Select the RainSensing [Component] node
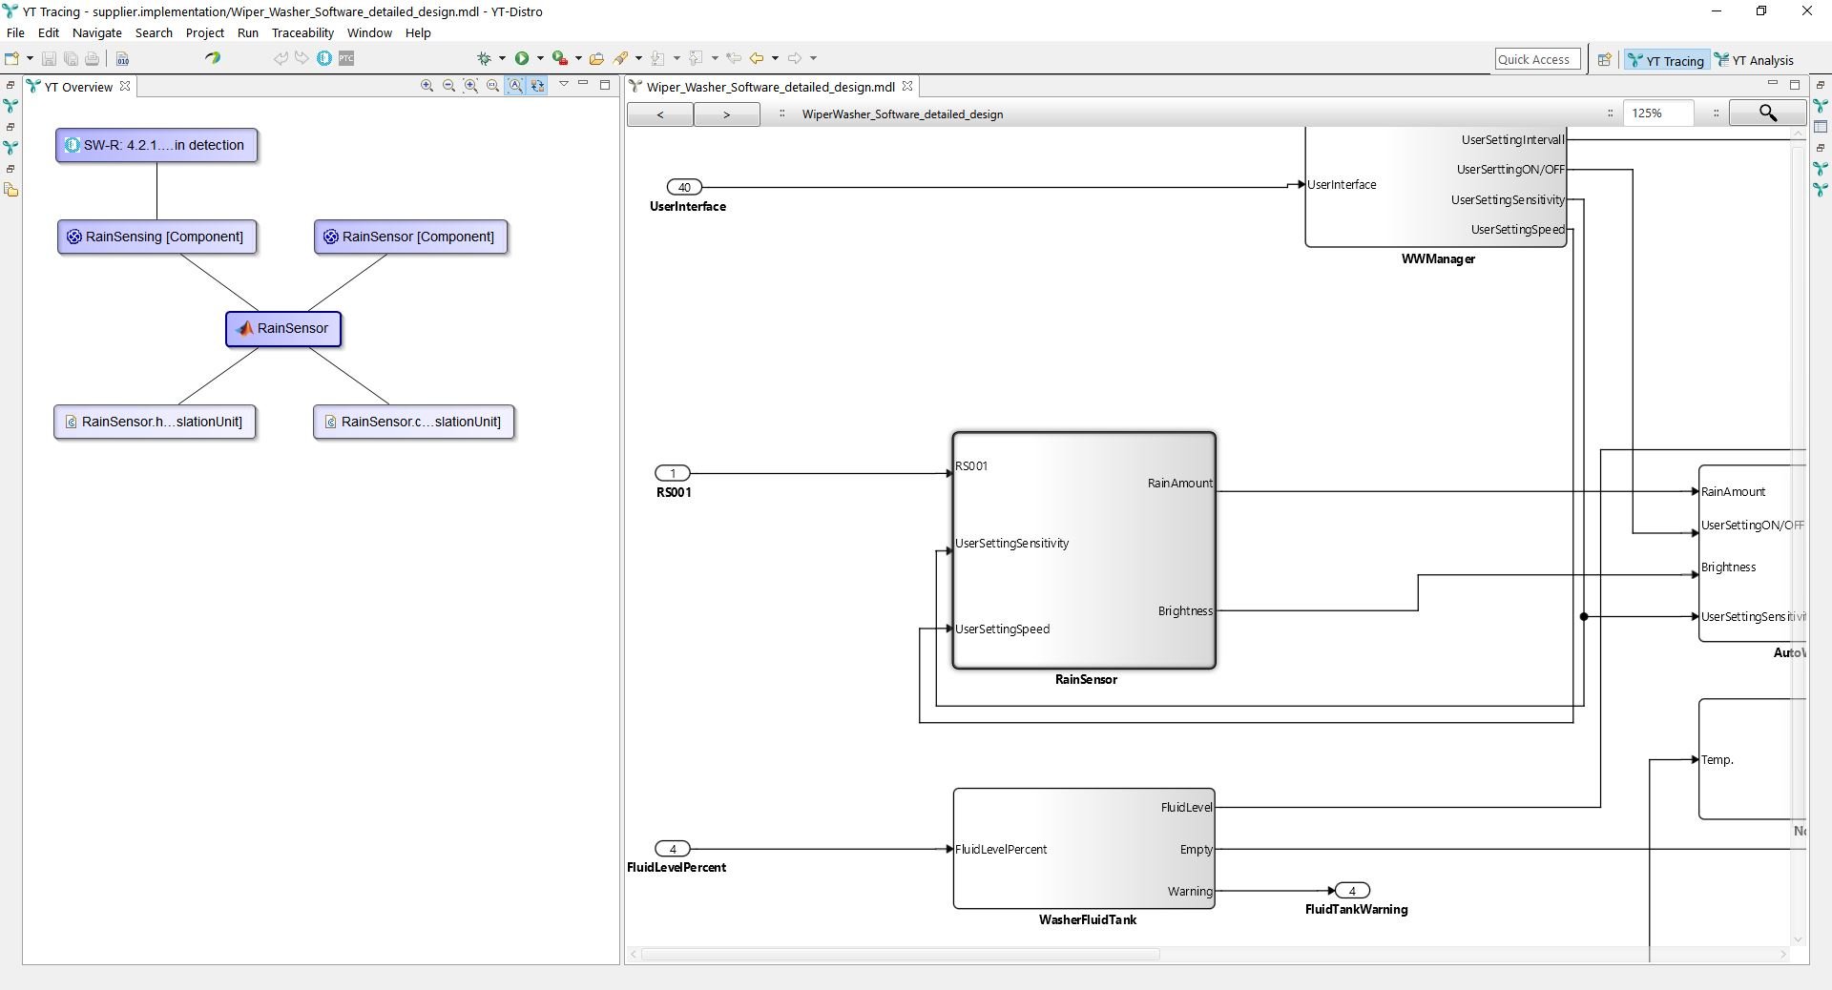 [157, 237]
